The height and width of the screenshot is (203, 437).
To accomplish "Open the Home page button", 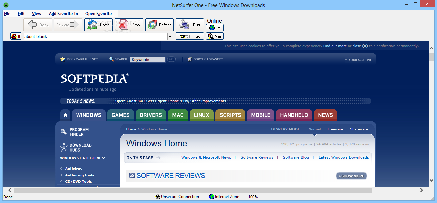I will tap(98, 25).
